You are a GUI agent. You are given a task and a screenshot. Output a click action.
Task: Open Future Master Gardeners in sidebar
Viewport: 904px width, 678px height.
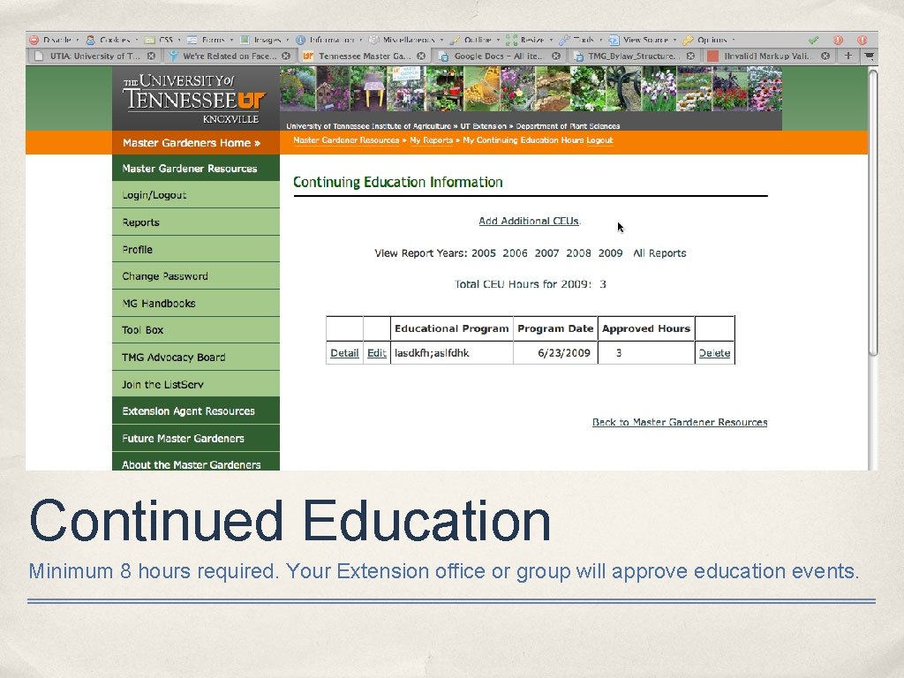pyautogui.click(x=196, y=438)
